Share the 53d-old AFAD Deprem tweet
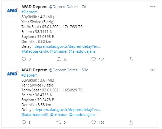The image size is (162, 129). tap(131, 122)
